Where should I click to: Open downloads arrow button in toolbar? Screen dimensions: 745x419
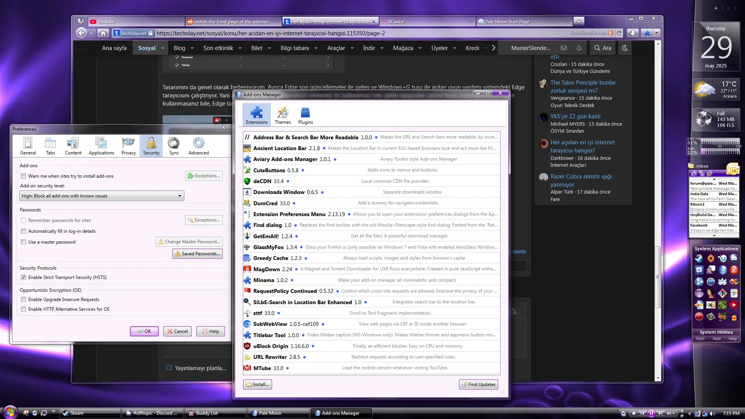click(x=632, y=33)
